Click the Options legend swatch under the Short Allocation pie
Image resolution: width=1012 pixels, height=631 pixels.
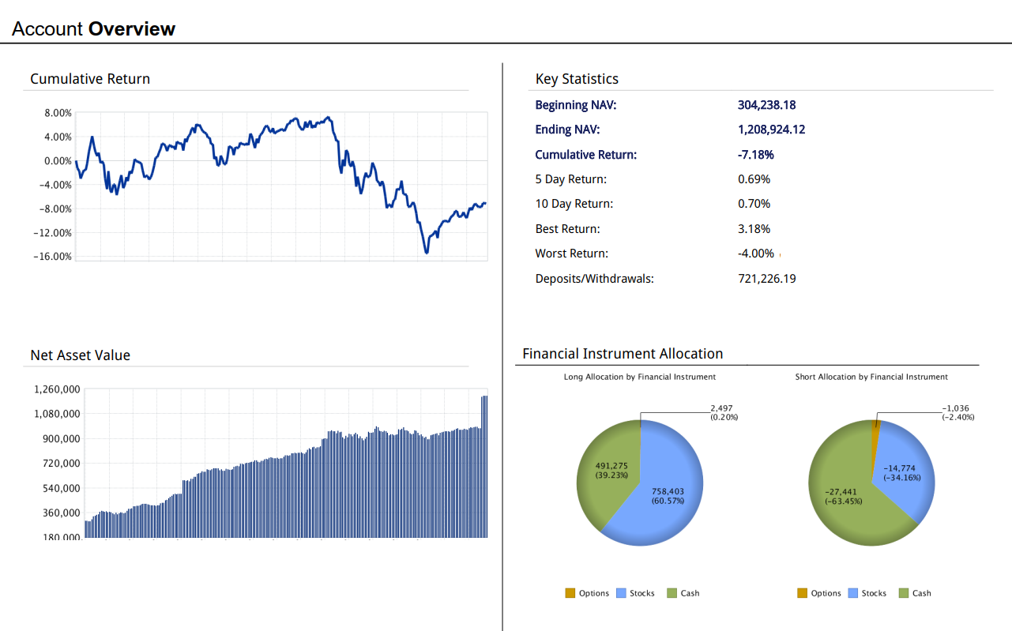point(803,593)
